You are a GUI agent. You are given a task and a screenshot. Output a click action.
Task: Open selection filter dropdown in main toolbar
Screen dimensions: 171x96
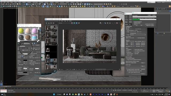tap(14, 4)
